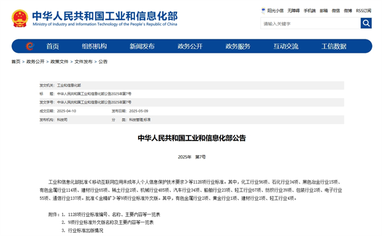Click 首页 in the breadcrumb trail
The width and height of the screenshot is (382, 236).
coord(16,62)
